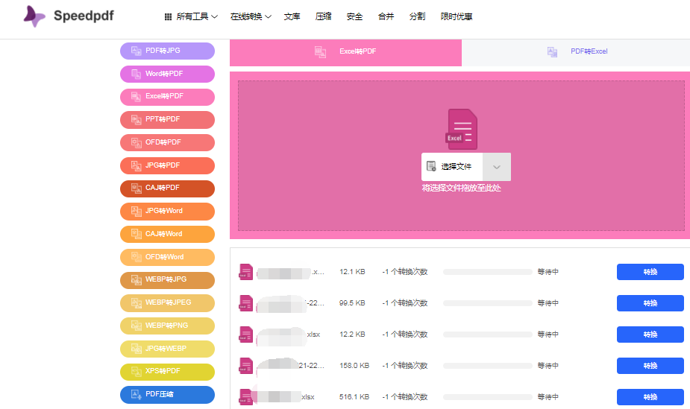The height and width of the screenshot is (409, 690).
Task: Click the 将选择文件拖放至此处 text
Action: click(x=462, y=188)
